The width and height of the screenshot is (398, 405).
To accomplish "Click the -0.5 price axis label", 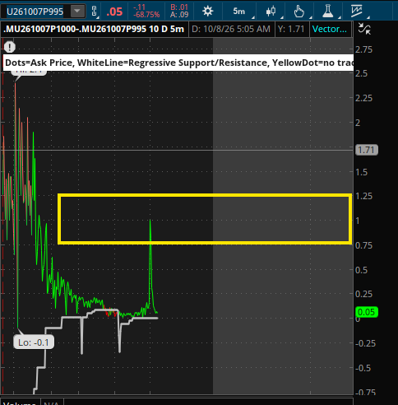I will tap(363, 368).
